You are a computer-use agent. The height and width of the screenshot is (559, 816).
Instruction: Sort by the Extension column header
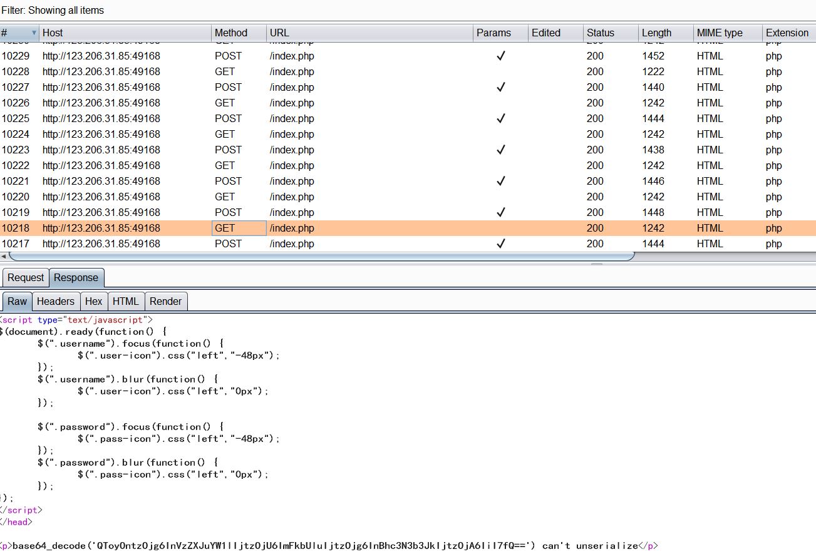pyautogui.click(x=789, y=33)
